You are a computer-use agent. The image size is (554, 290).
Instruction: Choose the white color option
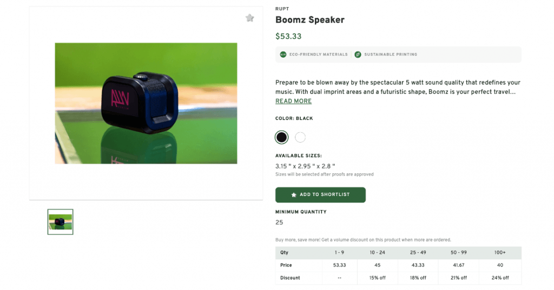click(x=300, y=137)
